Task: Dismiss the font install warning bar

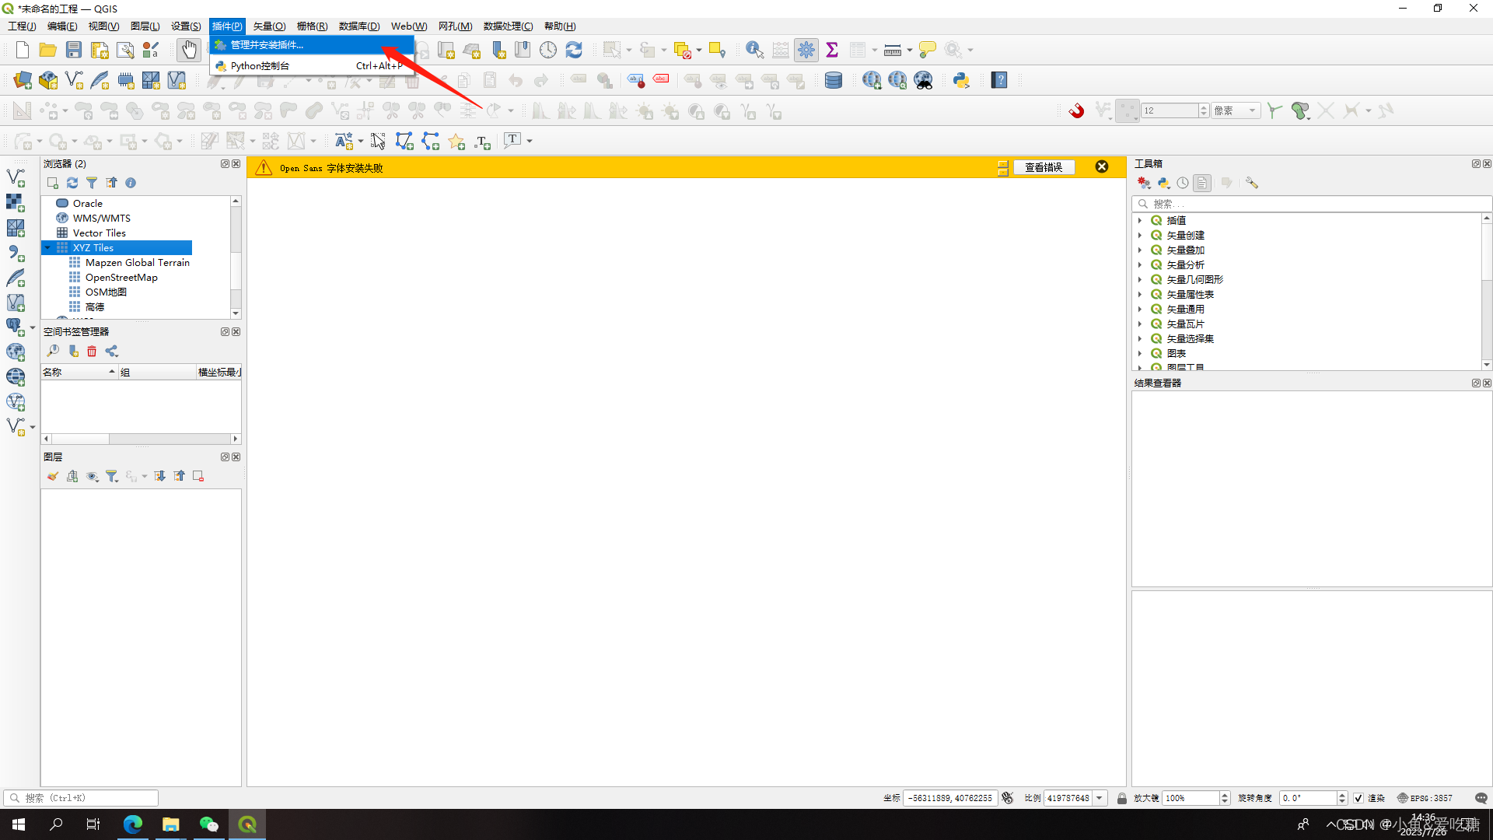Action: [1102, 167]
